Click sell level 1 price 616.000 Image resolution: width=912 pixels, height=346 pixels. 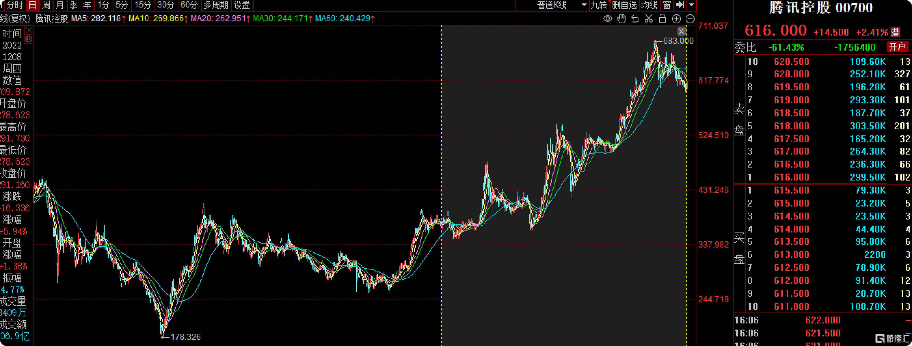[x=791, y=177]
